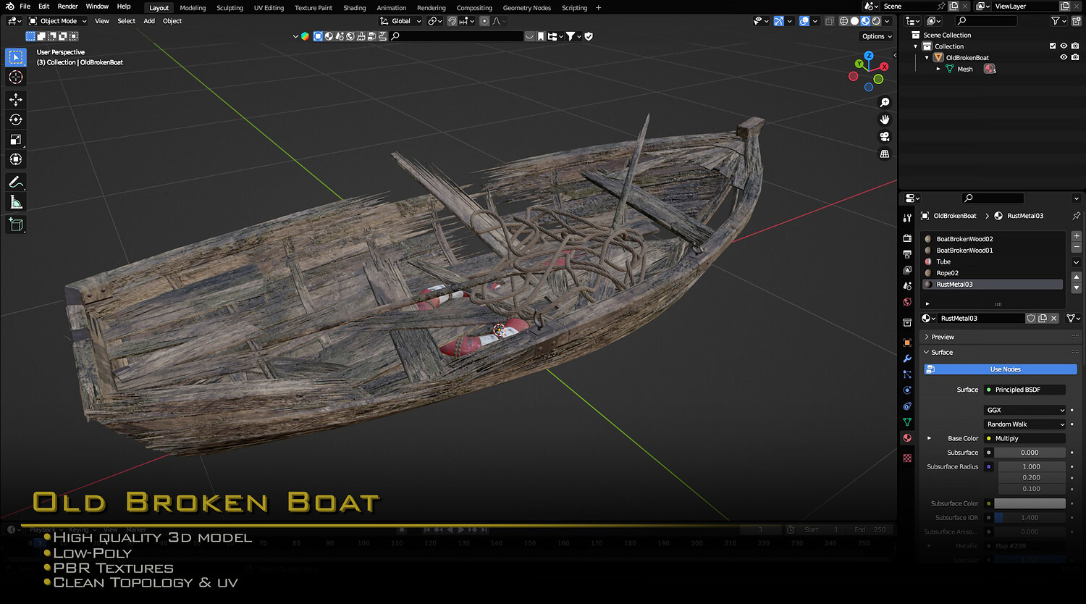Open the Geometry Nodes workspace tab
Image resolution: width=1086 pixels, height=604 pixels.
(527, 8)
